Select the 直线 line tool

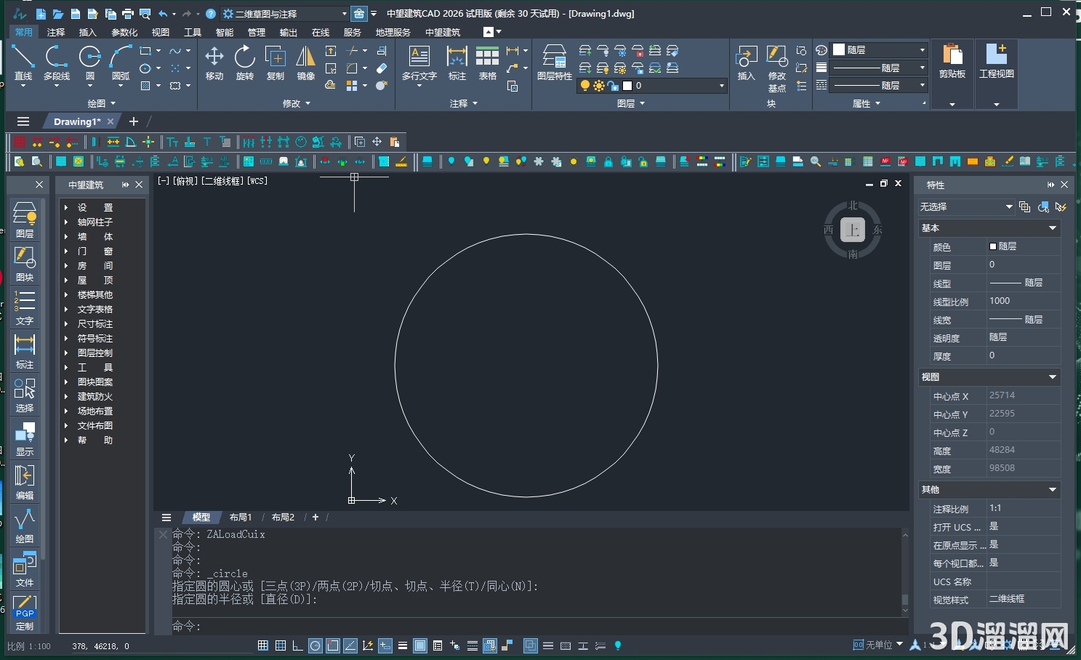[23, 63]
